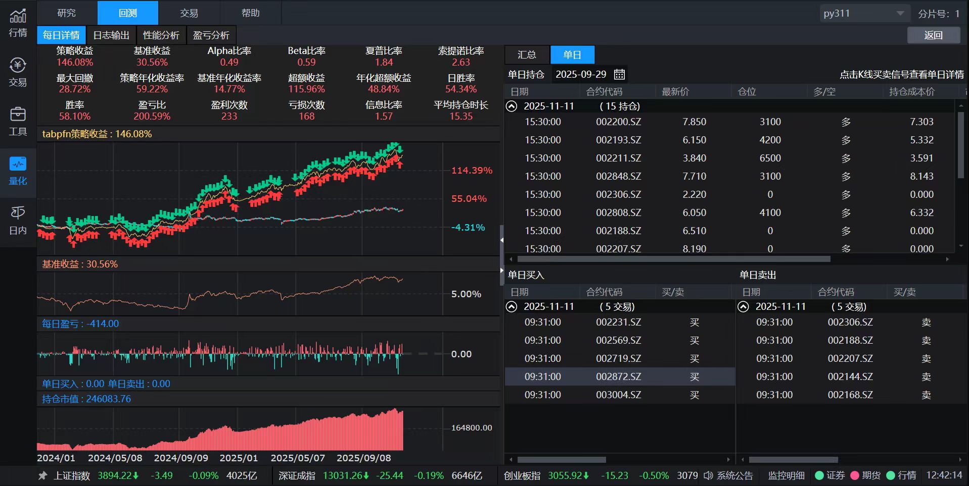Click the pin icon in the status bar
The height and width of the screenshot is (486, 969).
coord(42,475)
